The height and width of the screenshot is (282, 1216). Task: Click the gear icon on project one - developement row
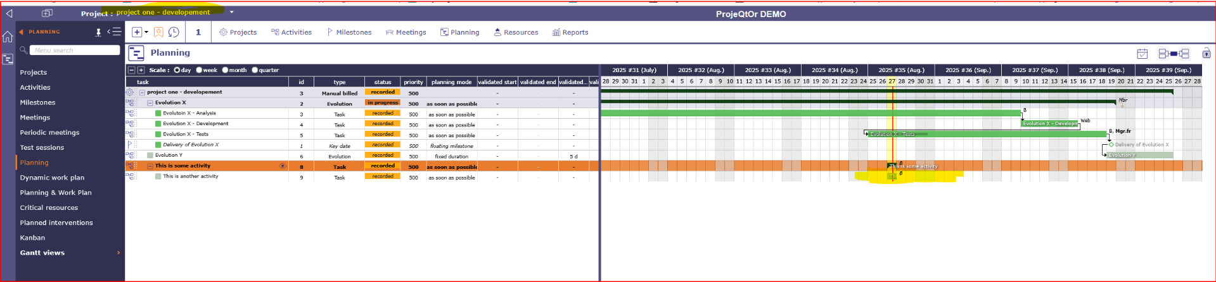click(129, 92)
